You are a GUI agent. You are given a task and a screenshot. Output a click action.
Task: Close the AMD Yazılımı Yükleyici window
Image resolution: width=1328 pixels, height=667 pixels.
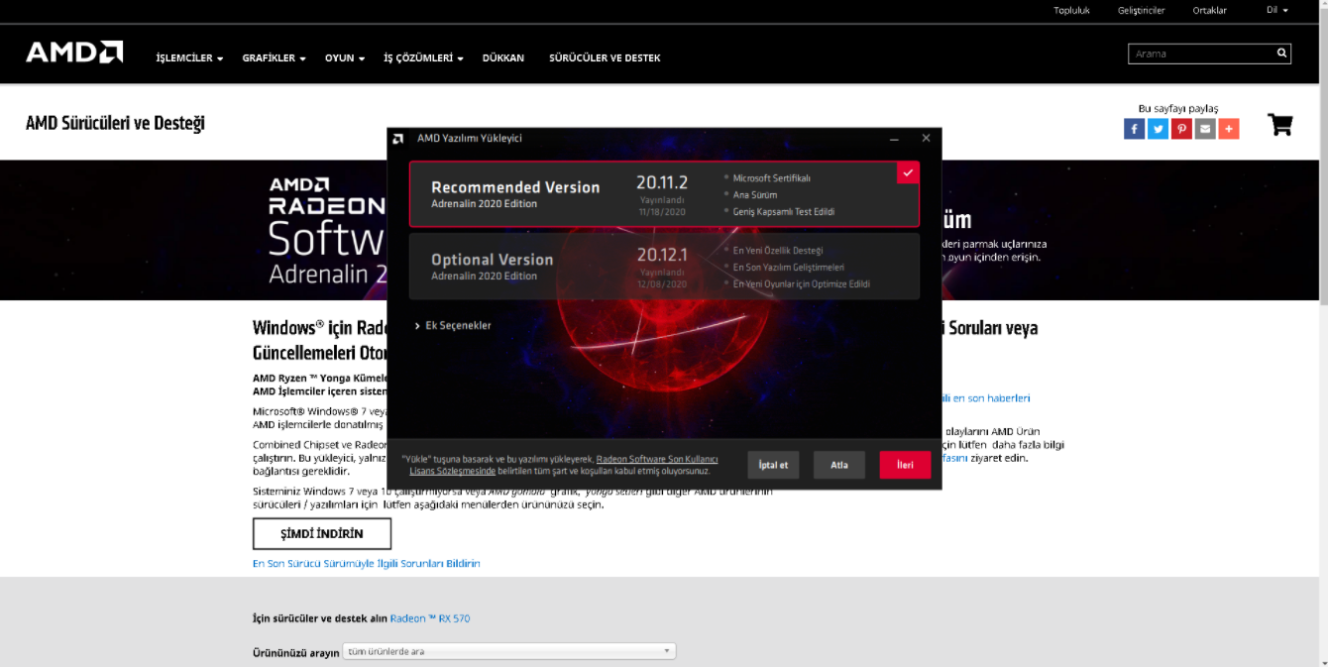(x=926, y=139)
